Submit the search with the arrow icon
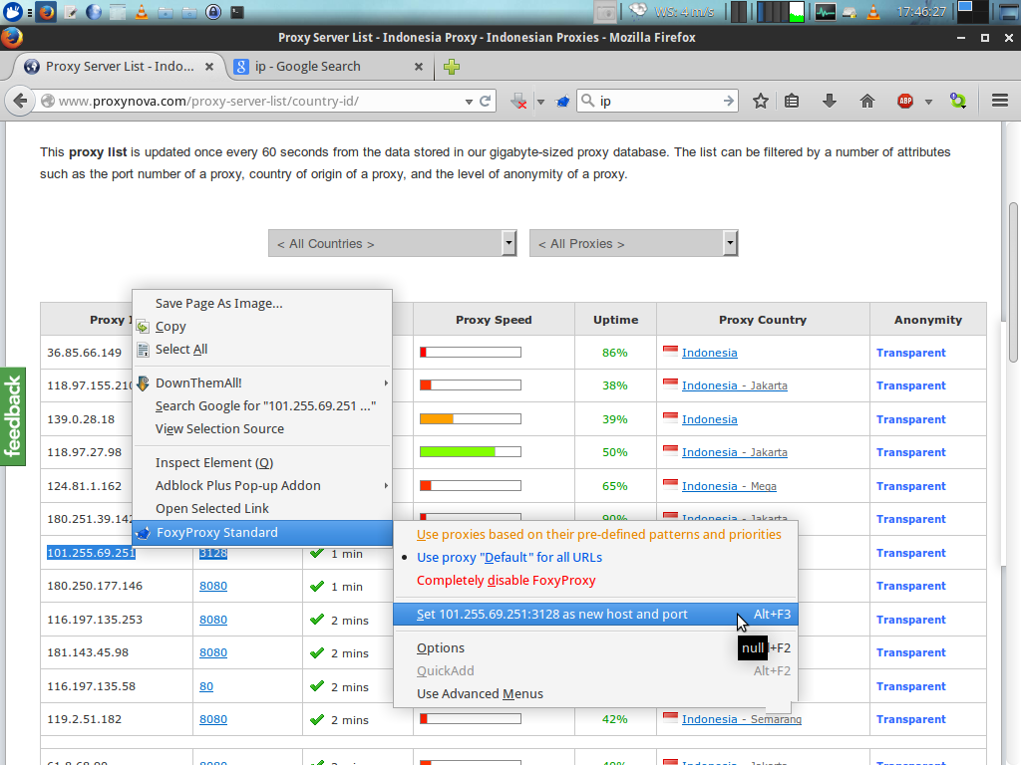1021x765 pixels. click(728, 101)
